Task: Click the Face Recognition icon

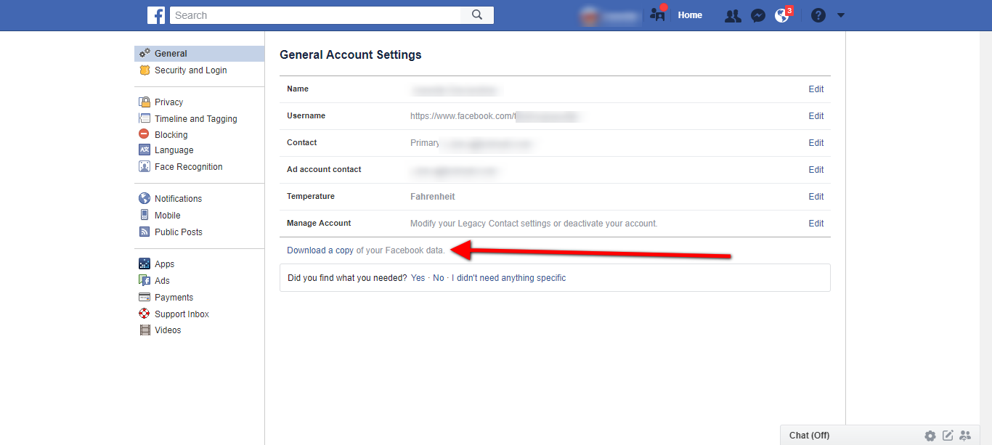Action: (144, 167)
